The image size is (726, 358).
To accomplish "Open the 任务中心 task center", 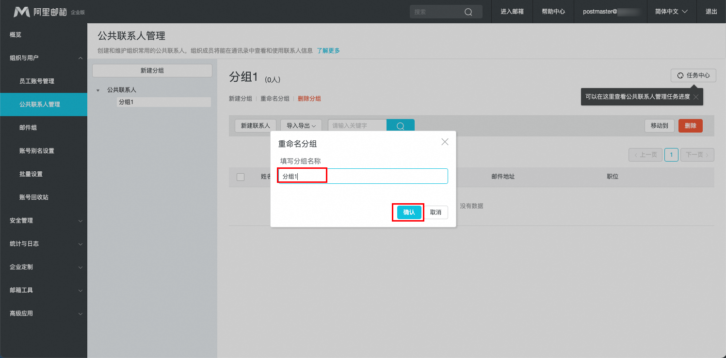I will click(694, 75).
